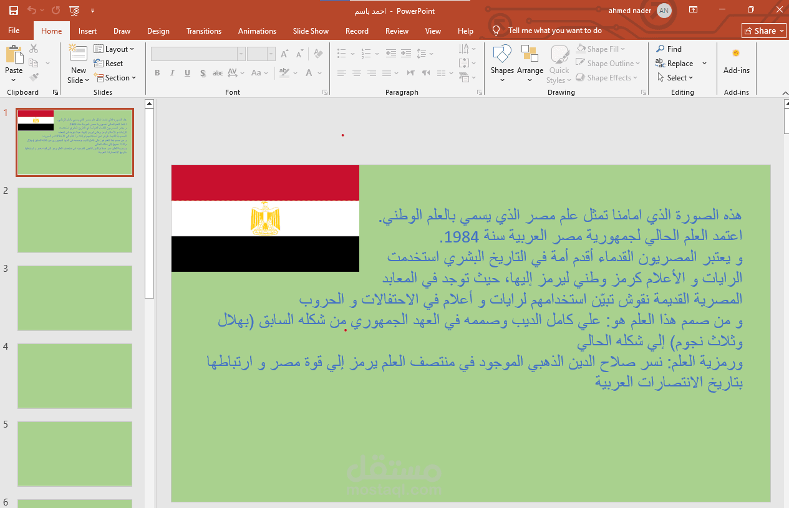Open the font name combo box
This screenshot has height=508, width=789.
[198, 54]
